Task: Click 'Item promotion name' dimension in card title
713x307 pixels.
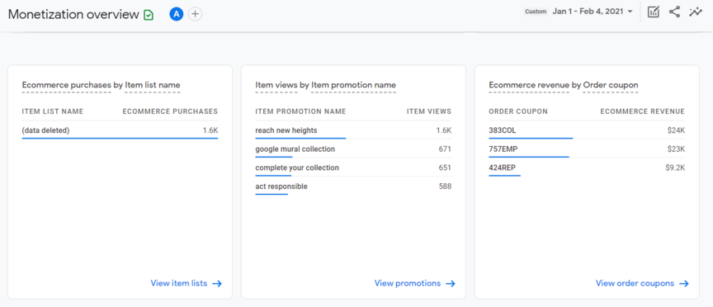Action: (353, 85)
